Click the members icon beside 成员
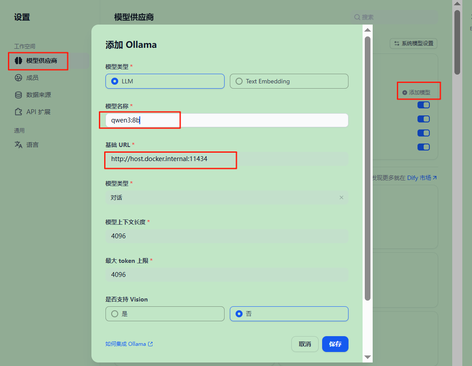 click(18, 78)
